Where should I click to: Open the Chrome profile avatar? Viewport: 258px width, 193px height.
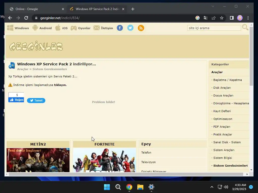coord(240,18)
